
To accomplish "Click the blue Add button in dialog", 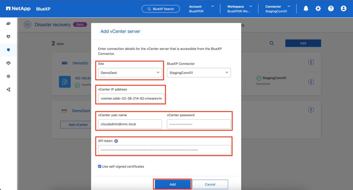I will point(172,184).
